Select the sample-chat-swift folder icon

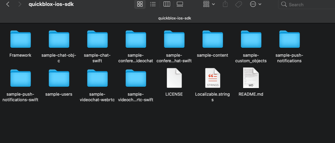pos(97,39)
